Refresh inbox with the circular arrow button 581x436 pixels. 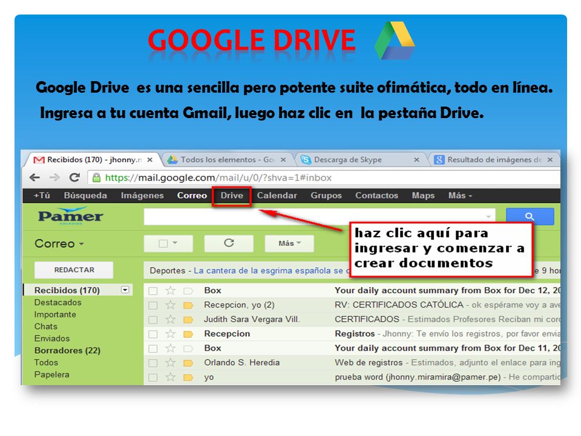(x=229, y=243)
